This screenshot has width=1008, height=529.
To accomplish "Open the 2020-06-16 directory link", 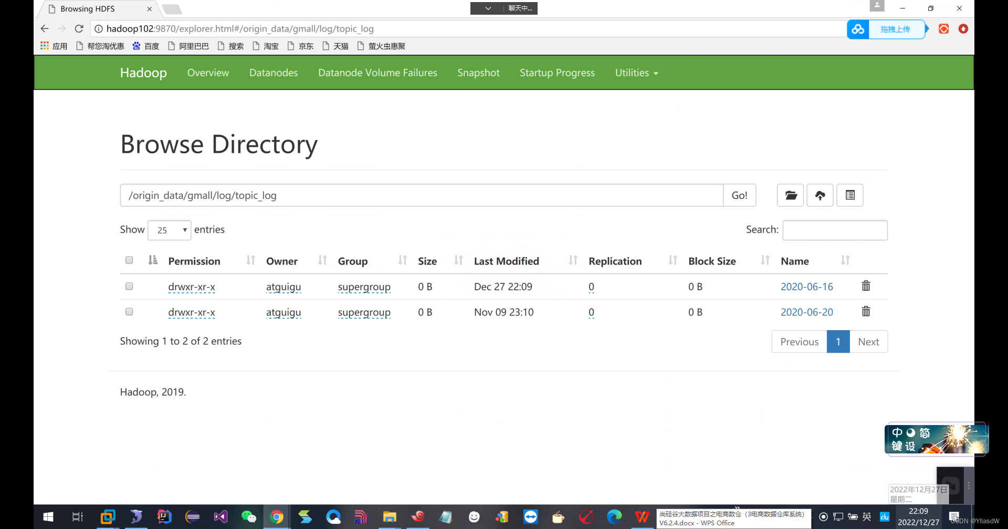I will click(806, 287).
